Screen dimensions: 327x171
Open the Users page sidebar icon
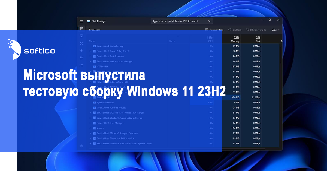pyautogui.click(x=81, y=58)
